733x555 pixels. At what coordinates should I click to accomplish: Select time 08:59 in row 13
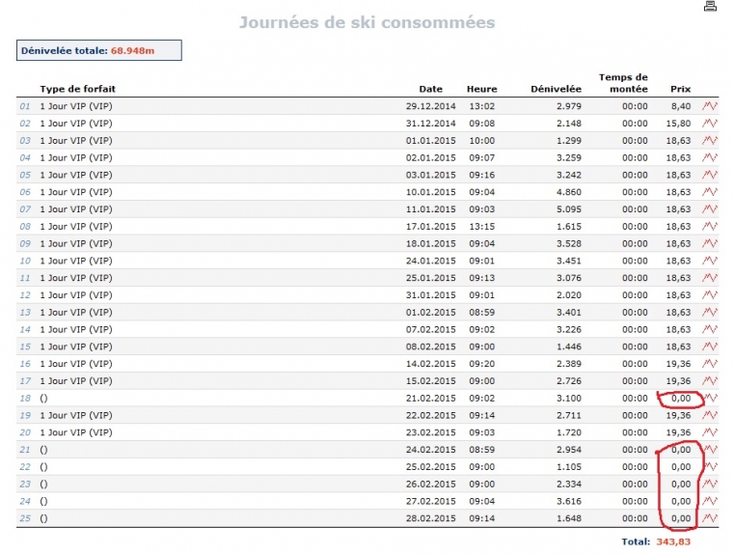click(482, 312)
